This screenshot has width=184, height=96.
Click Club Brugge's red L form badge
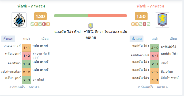[44, 24]
